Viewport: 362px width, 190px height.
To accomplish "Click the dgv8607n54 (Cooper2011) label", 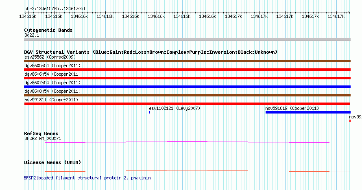I will click(x=52, y=83).
